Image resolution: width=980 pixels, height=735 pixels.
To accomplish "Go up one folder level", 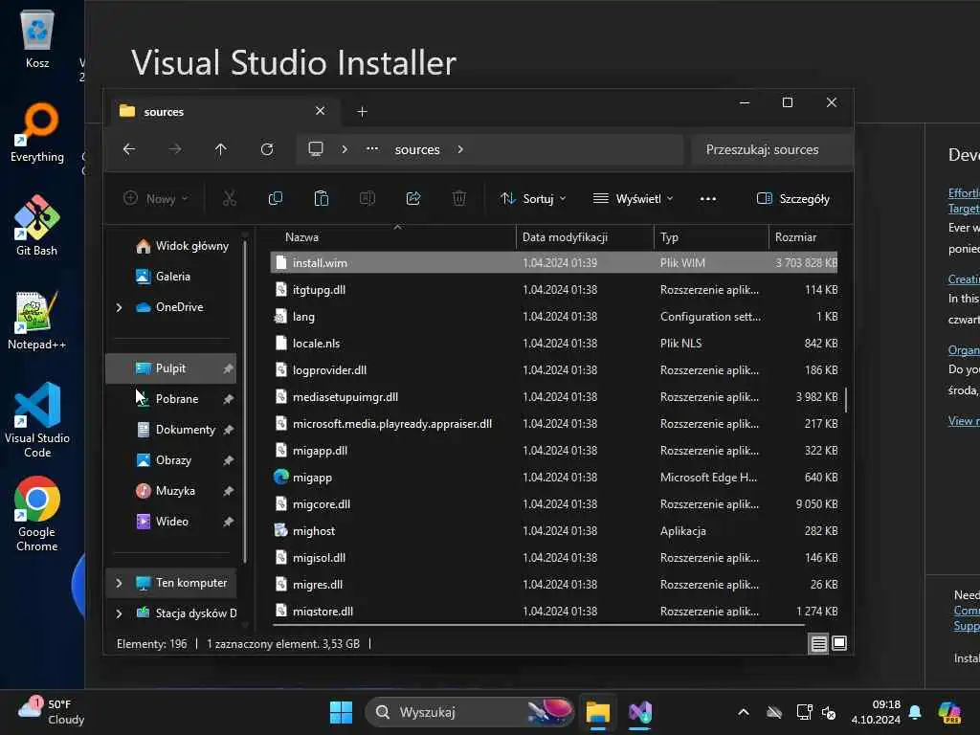I will click(221, 149).
